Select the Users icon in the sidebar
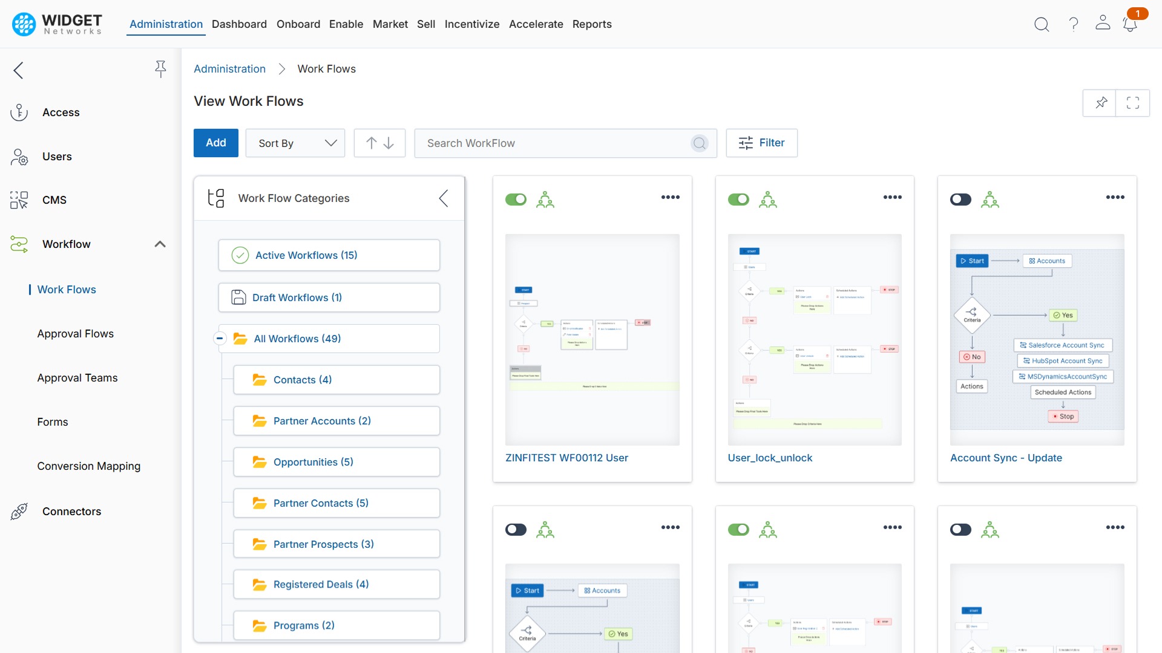 click(19, 156)
